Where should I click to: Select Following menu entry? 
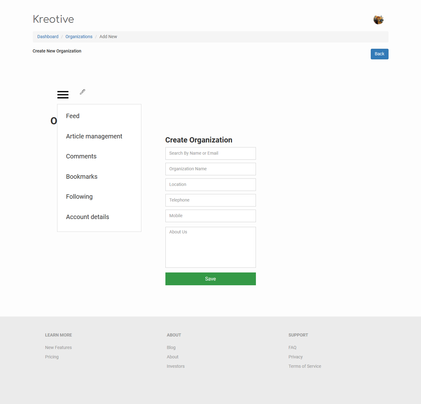[x=79, y=197]
